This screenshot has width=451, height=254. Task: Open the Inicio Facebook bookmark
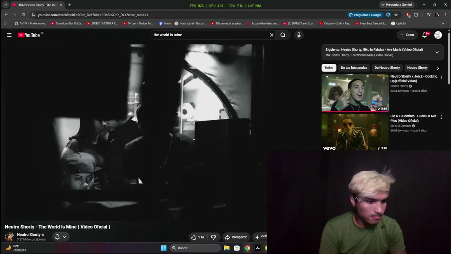[x=165, y=24]
